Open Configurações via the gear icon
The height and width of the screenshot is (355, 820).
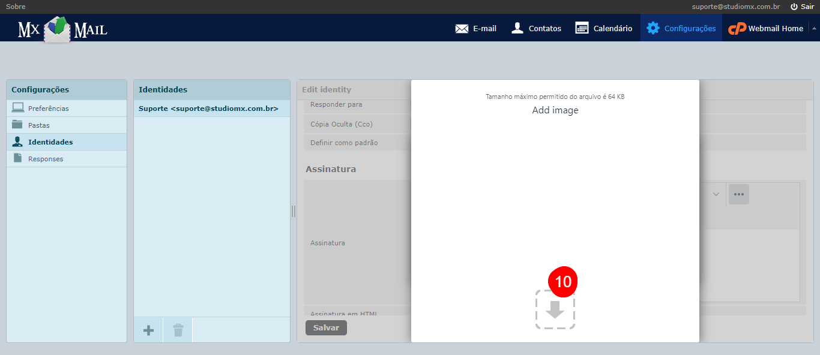[653, 28]
